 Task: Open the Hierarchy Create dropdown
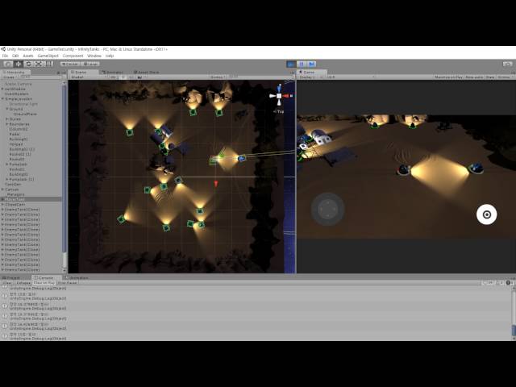click(10, 77)
